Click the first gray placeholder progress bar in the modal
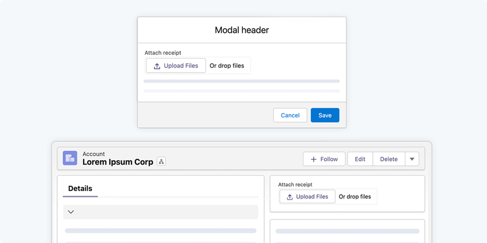Screen dimensions: 487x243 (x=241, y=81)
